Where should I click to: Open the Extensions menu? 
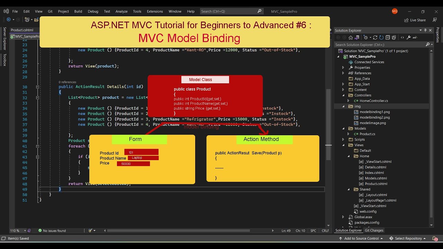[155, 11]
